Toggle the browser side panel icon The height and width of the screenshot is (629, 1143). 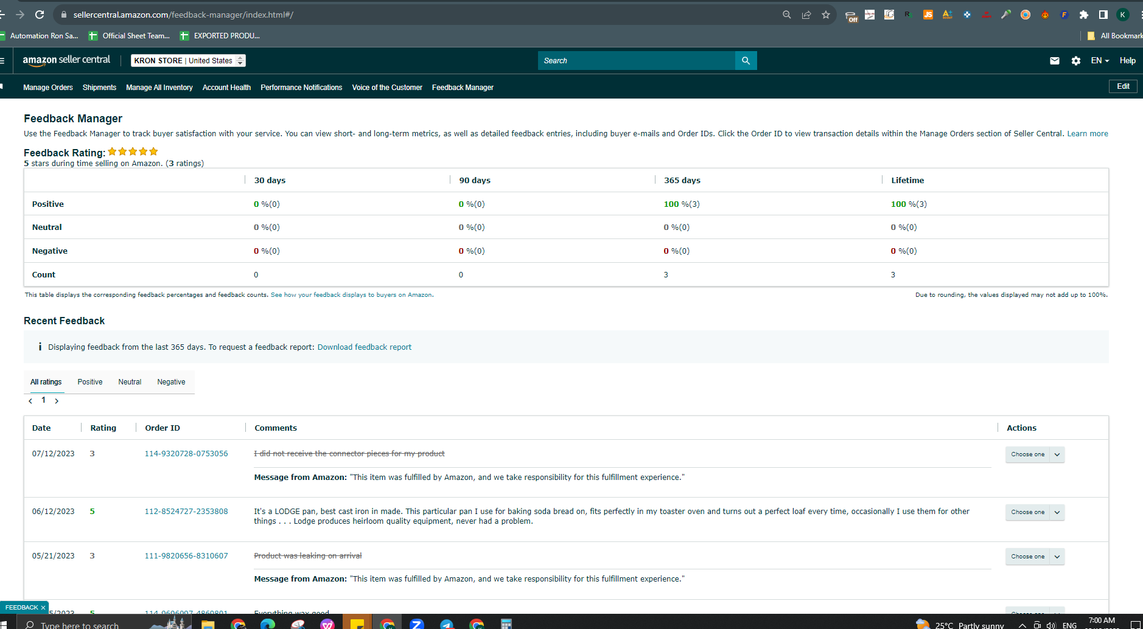click(1103, 15)
